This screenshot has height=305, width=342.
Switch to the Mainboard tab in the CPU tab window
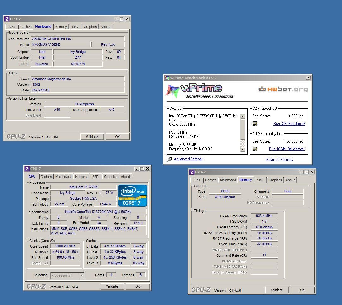coord(63,177)
